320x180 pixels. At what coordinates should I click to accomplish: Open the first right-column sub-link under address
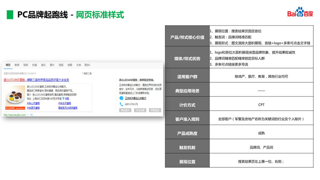(x=64, y=103)
